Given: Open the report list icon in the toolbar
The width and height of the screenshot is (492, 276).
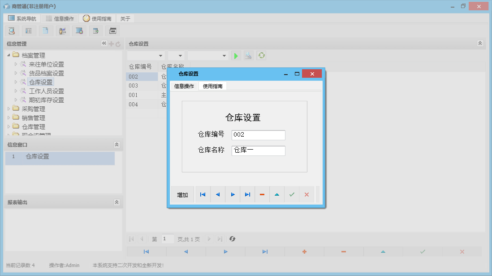Looking at the screenshot, I should 28,30.
